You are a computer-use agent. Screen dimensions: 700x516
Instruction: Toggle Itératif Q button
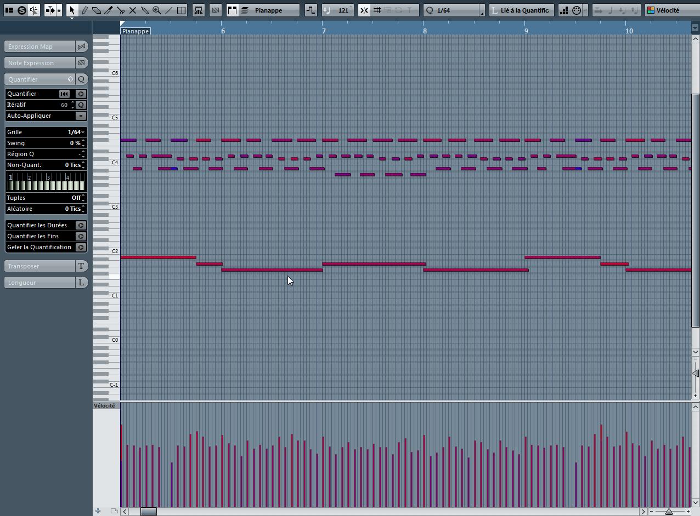point(81,105)
